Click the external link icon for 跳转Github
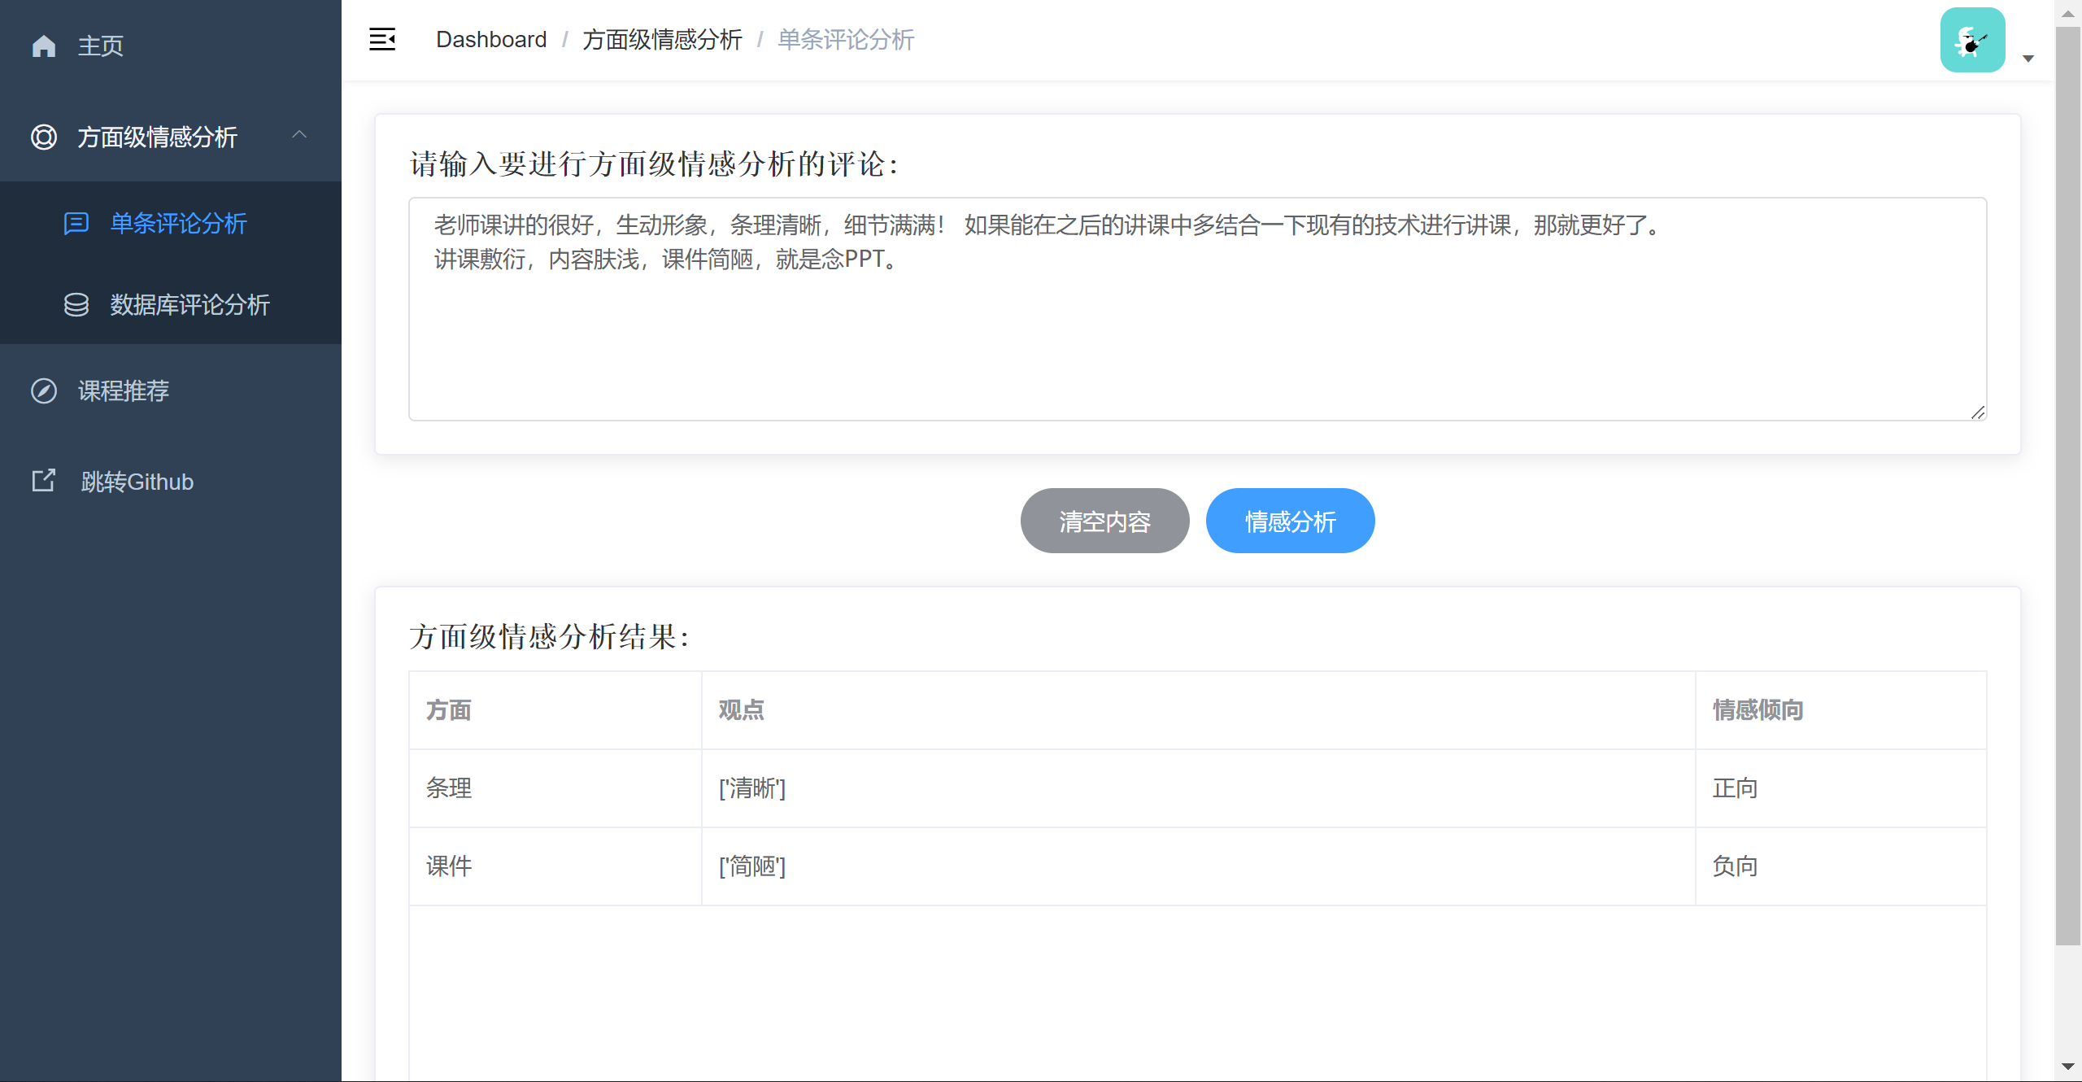Image resolution: width=2082 pixels, height=1082 pixels. click(44, 481)
